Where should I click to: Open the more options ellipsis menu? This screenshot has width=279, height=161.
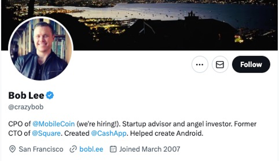200,64
